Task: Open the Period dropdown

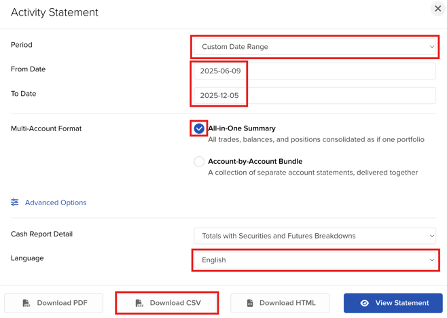Action: pos(315,47)
